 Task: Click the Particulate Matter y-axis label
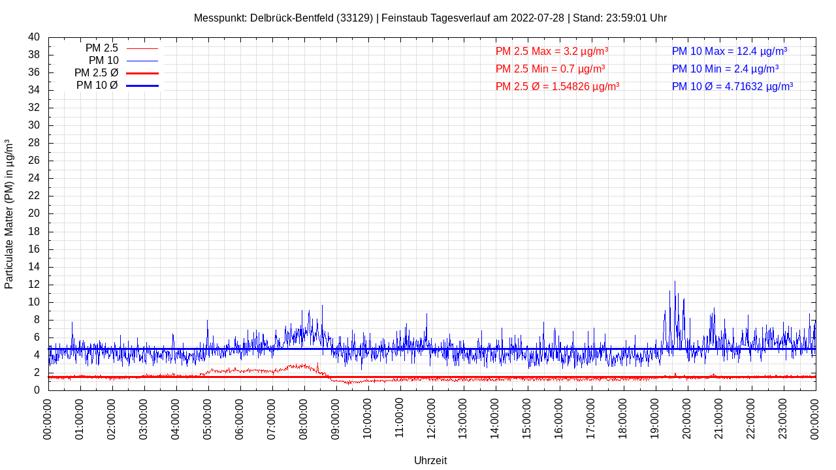pos(9,214)
